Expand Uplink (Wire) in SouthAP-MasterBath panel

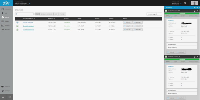pyautogui.click(x=182, y=44)
